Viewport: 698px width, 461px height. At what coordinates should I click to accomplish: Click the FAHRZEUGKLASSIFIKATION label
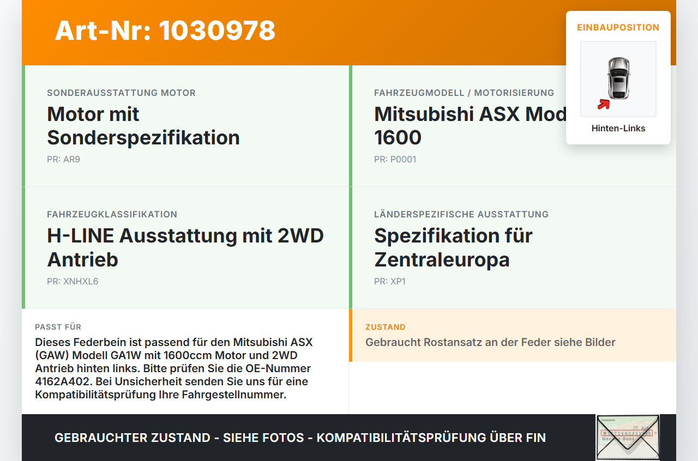point(112,215)
